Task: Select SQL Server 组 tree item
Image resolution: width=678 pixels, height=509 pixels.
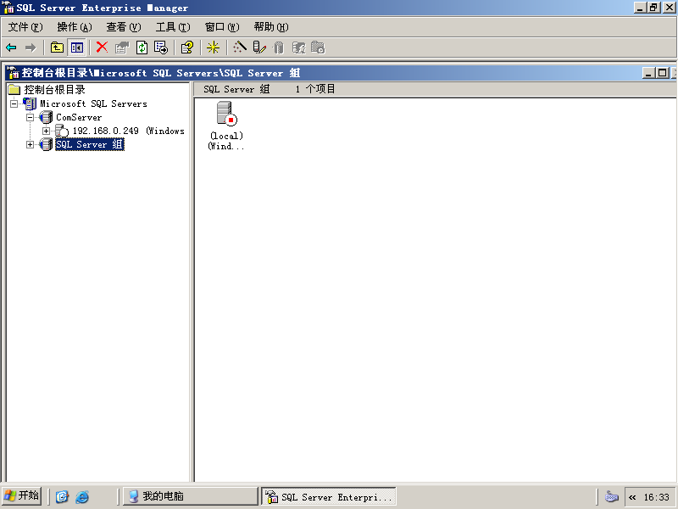Action: click(90, 144)
